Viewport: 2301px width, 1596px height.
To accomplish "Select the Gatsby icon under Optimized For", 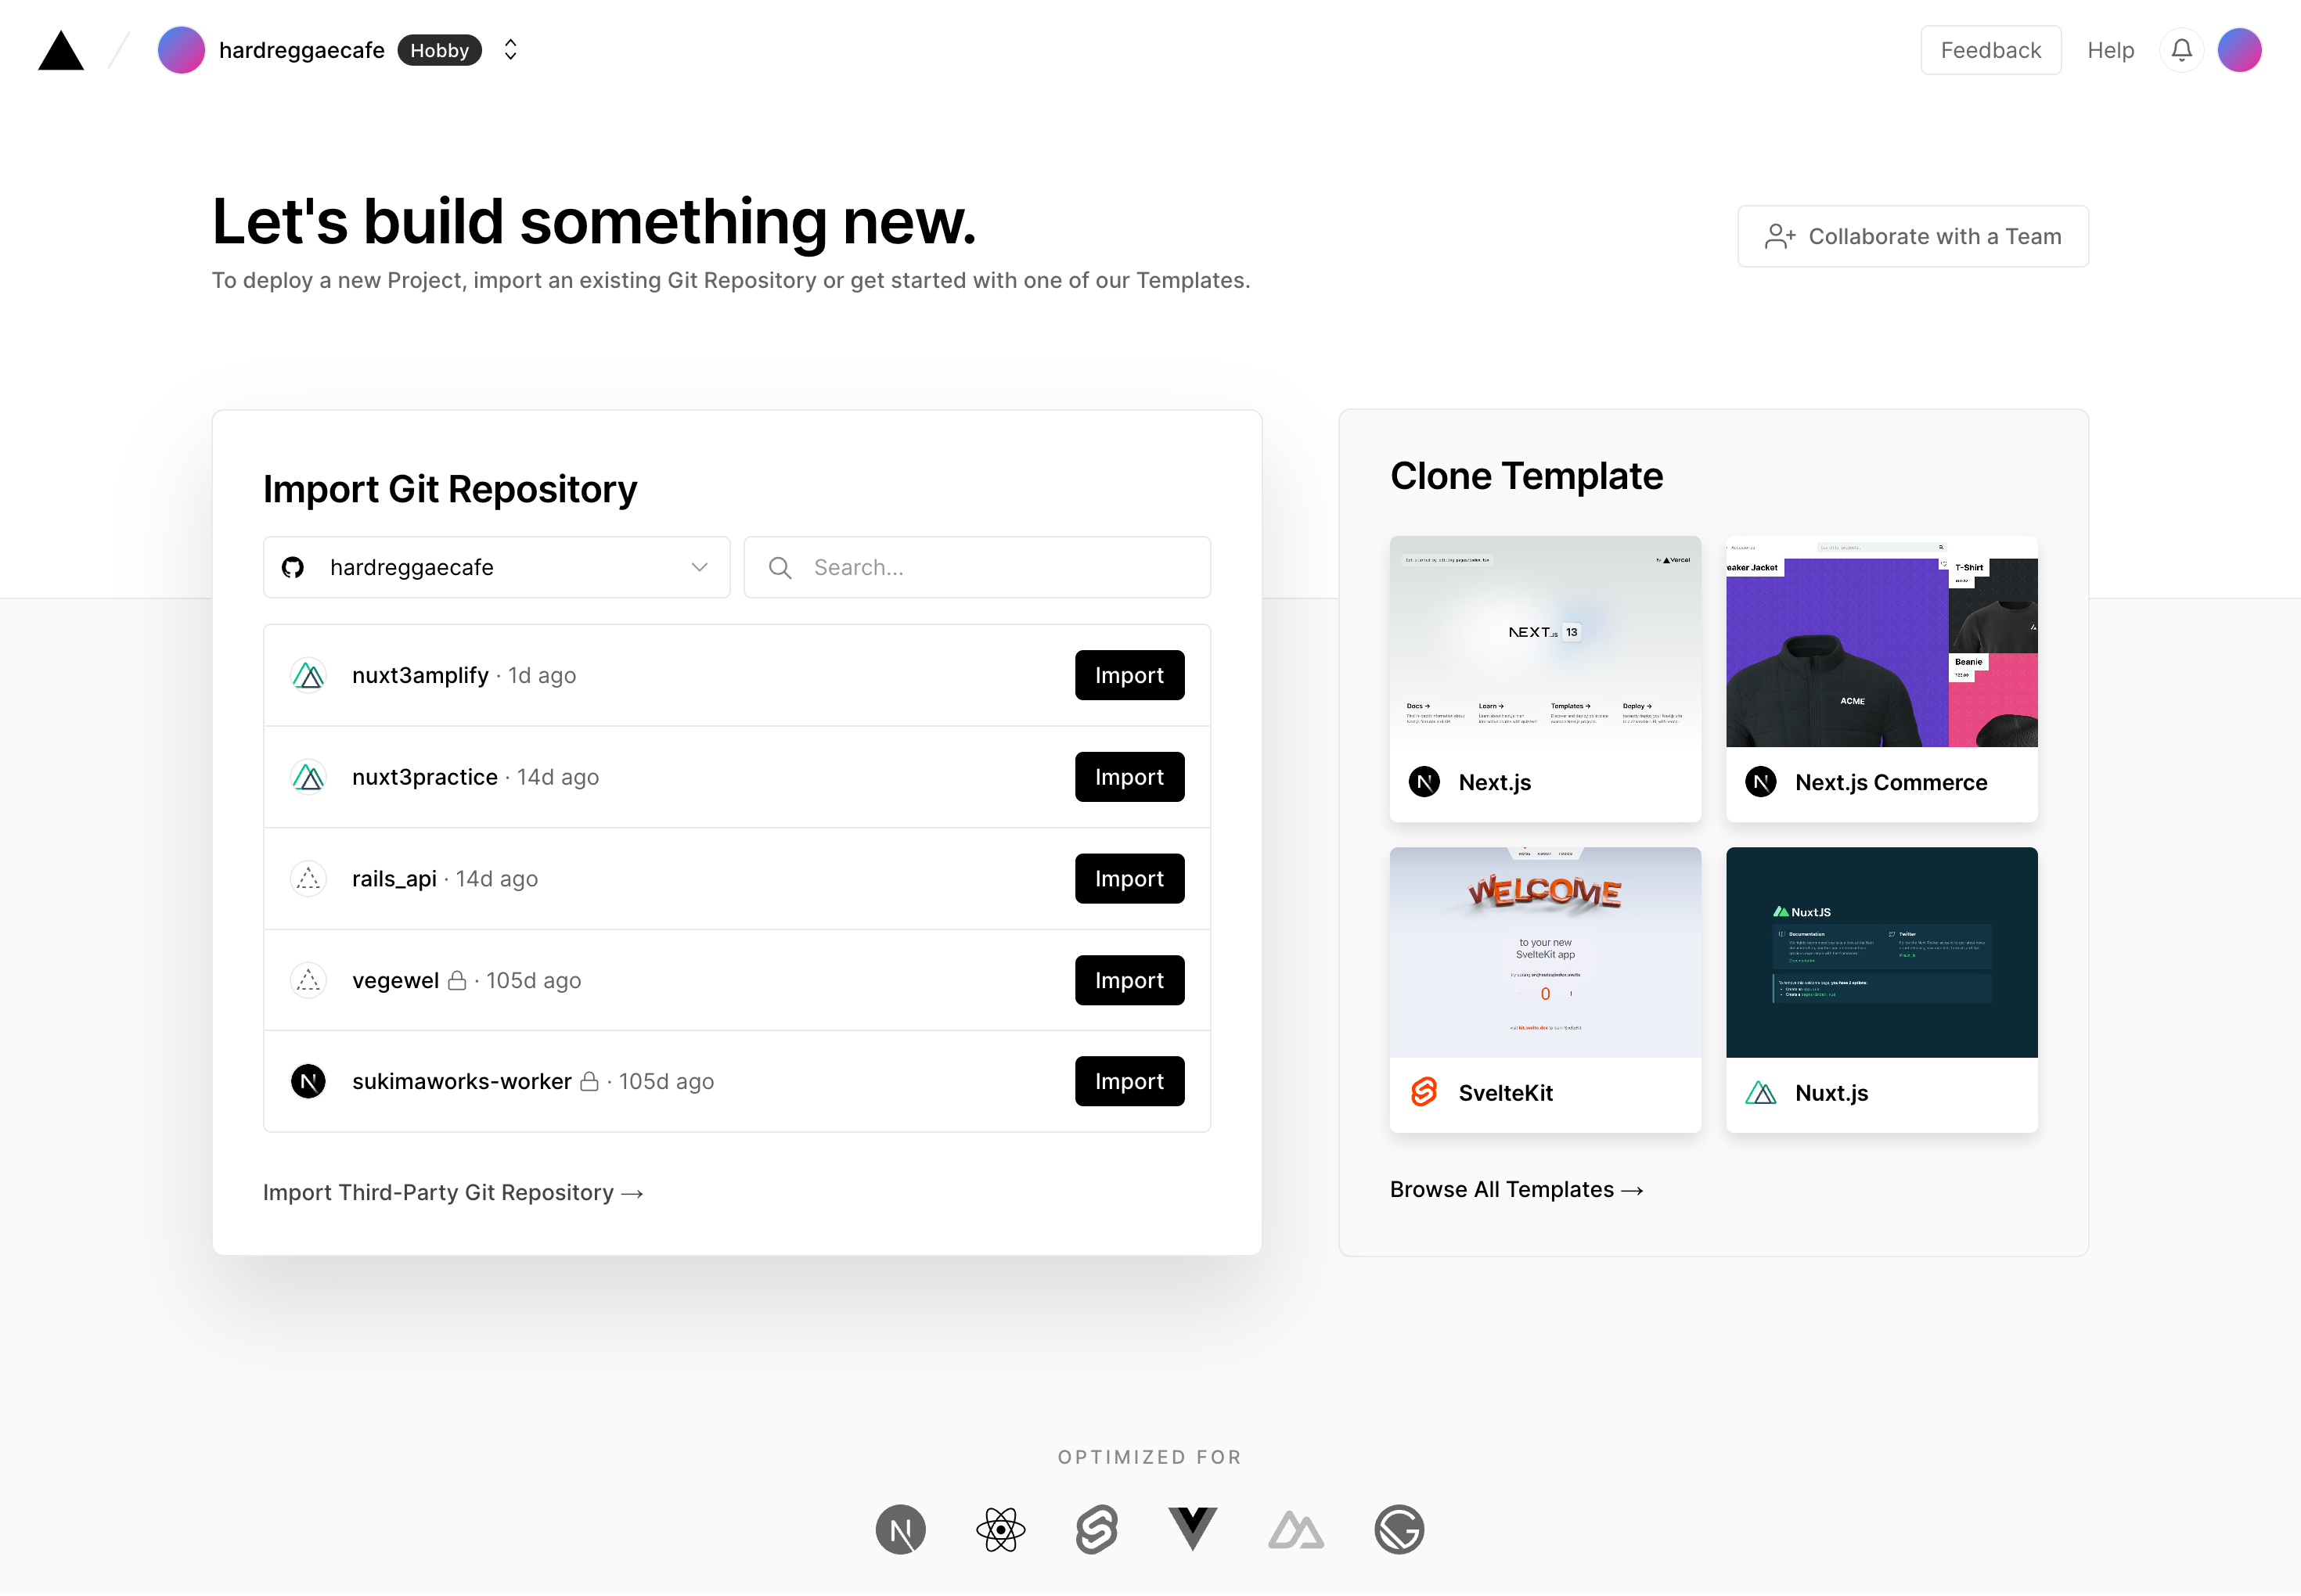I will click(x=1399, y=1528).
